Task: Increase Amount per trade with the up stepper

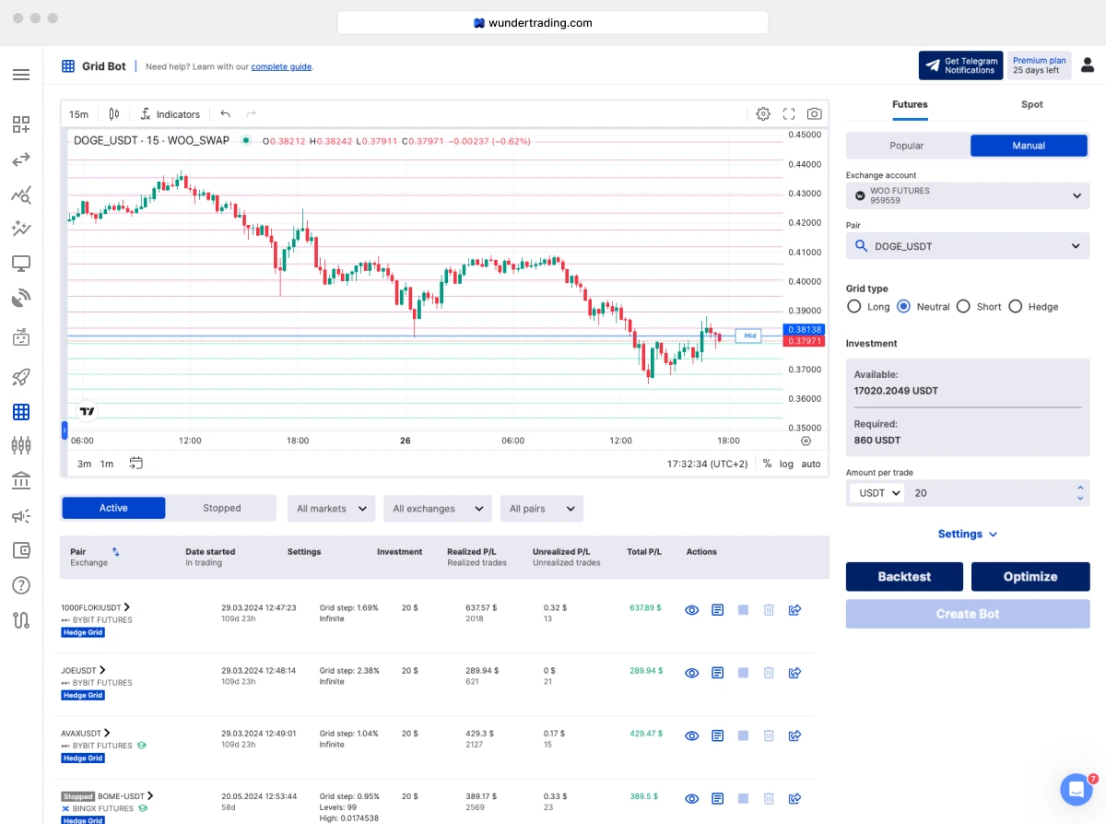Action: [1080, 489]
